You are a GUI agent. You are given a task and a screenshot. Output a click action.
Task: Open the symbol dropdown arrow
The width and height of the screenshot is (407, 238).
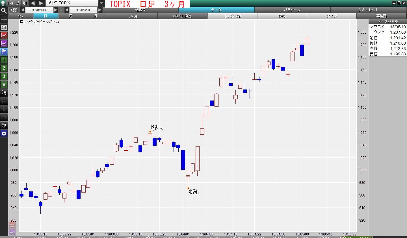(x=102, y=3)
